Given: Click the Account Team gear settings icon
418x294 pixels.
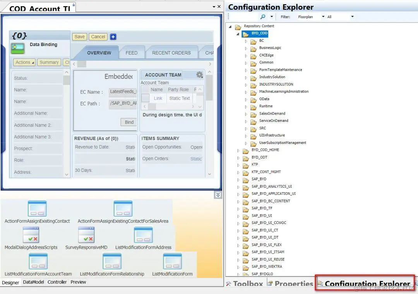Looking at the screenshot, I should pyautogui.click(x=199, y=75).
